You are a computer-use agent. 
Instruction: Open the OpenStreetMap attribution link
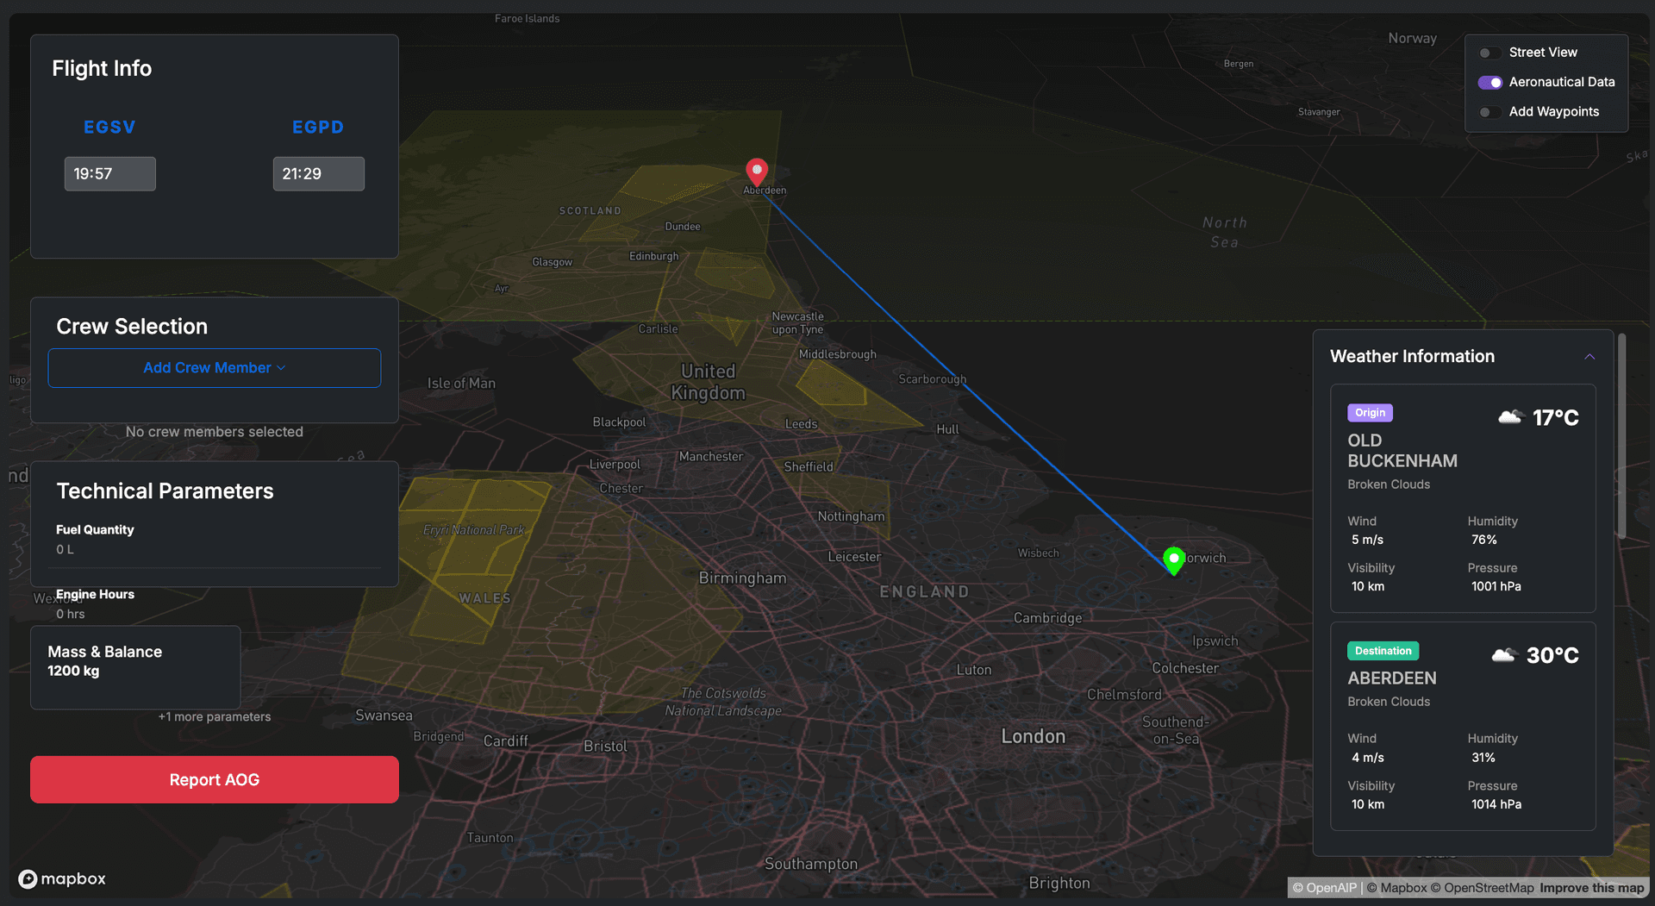pyautogui.click(x=1488, y=888)
